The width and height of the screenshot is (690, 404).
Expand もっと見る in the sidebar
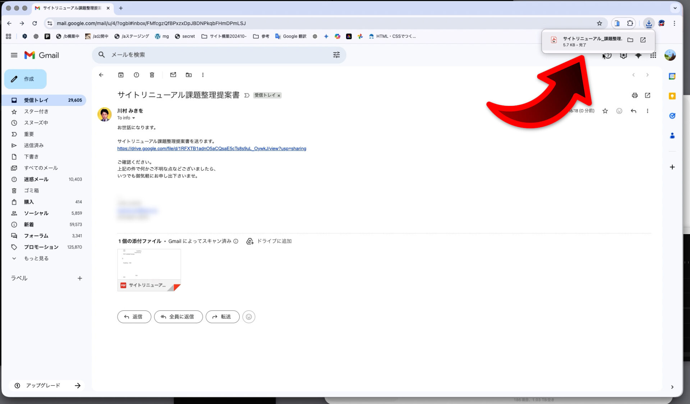[x=36, y=258]
